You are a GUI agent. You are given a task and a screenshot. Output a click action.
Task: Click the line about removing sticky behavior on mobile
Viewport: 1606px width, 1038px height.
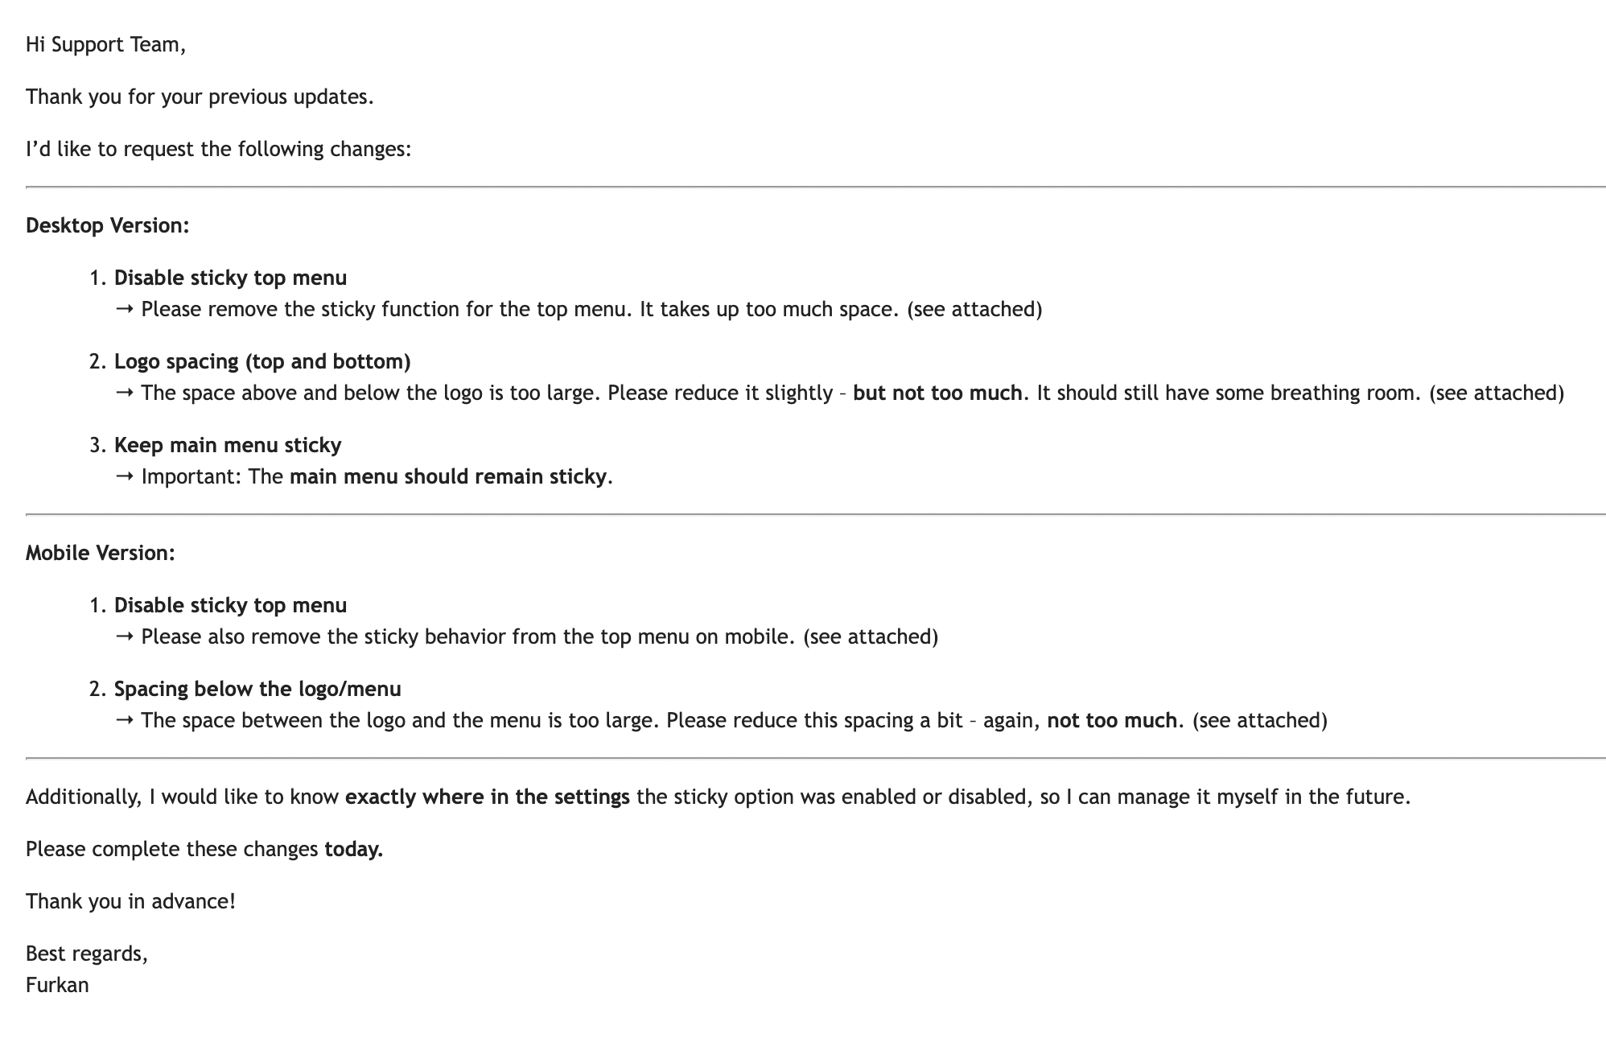coord(527,637)
